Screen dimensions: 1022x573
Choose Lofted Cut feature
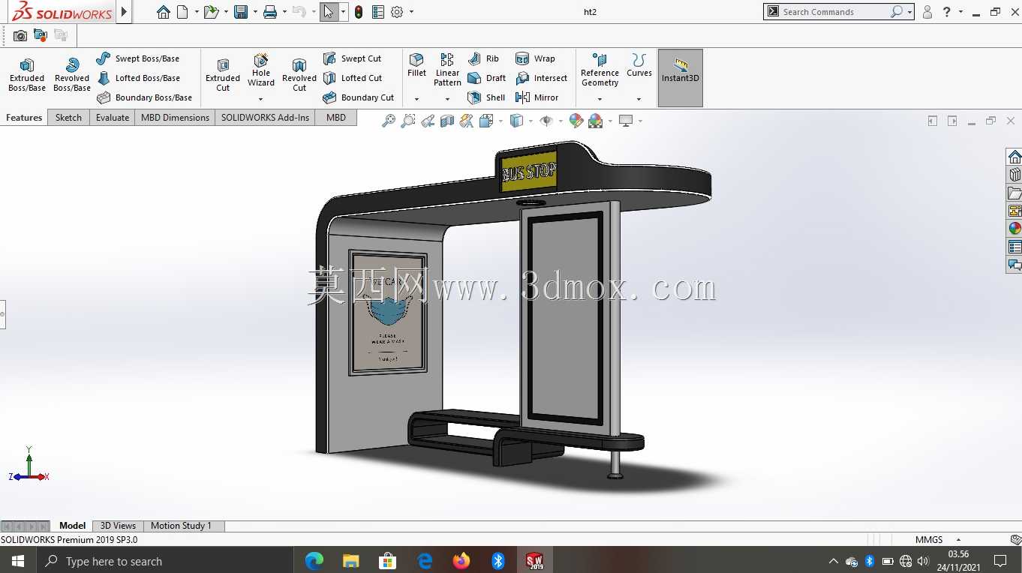(352, 78)
